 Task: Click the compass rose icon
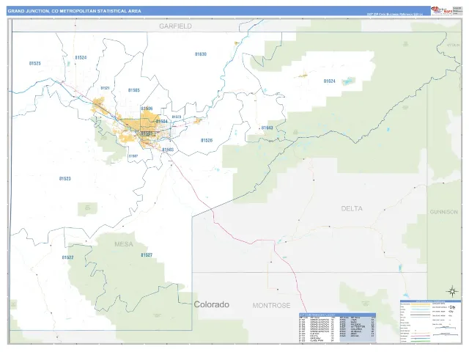pyautogui.click(x=452, y=291)
